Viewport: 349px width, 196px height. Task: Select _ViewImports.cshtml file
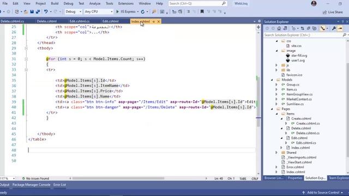point(301,157)
